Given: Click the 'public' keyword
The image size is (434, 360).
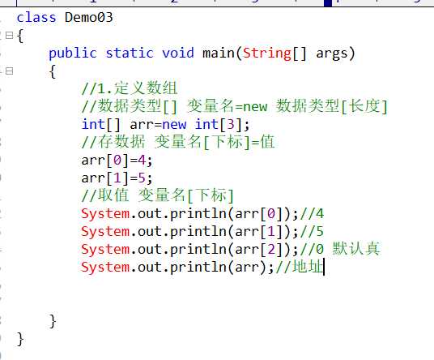Looking at the screenshot, I should [x=73, y=53].
